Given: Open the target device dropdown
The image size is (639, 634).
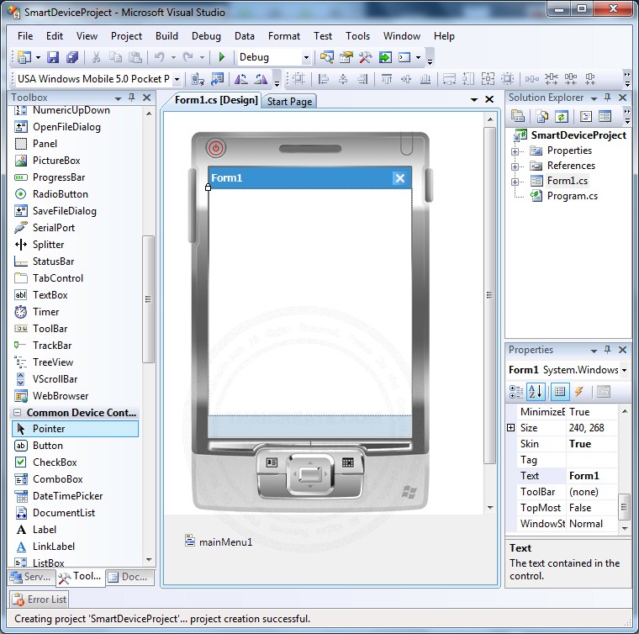Looking at the screenshot, I should [177, 79].
